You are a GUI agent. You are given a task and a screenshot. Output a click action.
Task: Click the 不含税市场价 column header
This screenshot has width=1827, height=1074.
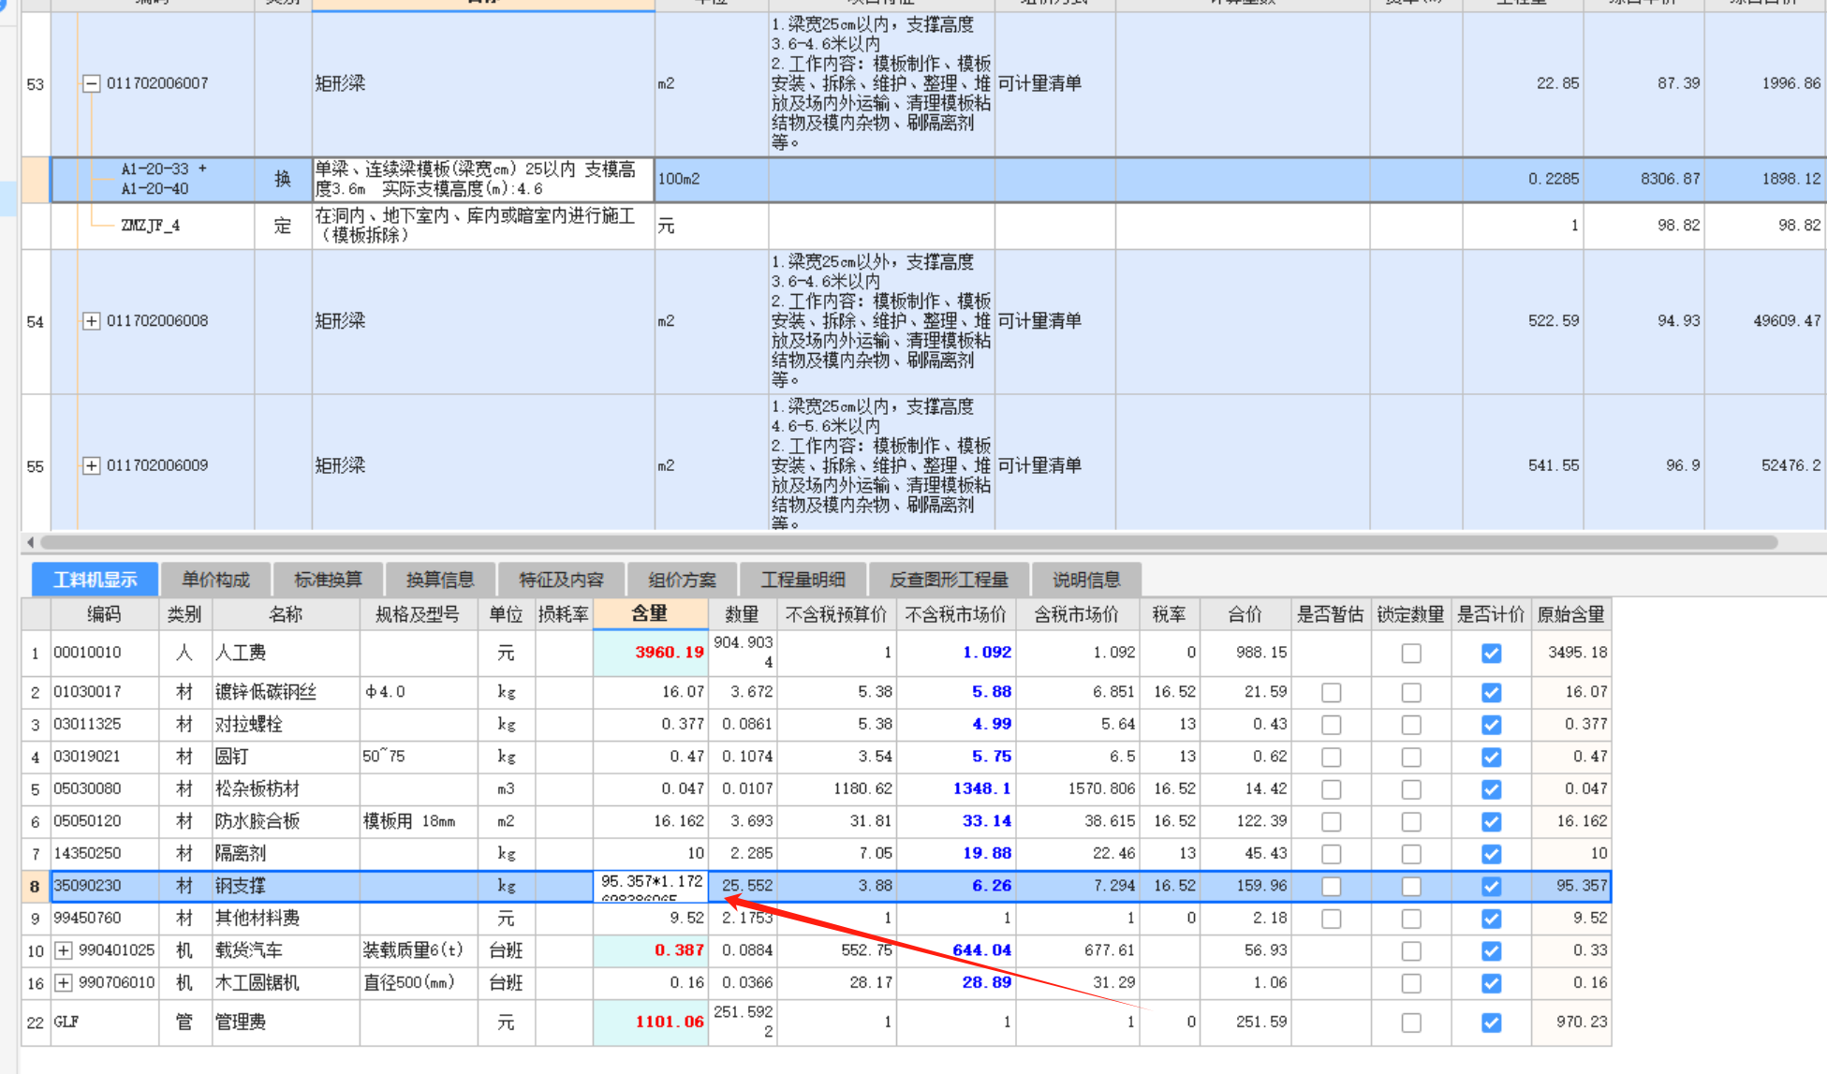pos(955,614)
